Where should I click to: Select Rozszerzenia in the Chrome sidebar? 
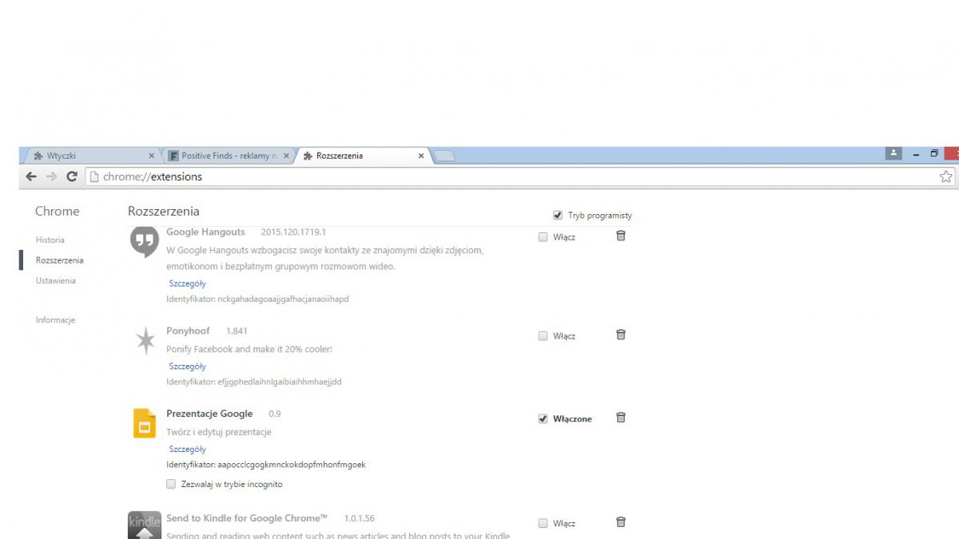click(x=60, y=260)
